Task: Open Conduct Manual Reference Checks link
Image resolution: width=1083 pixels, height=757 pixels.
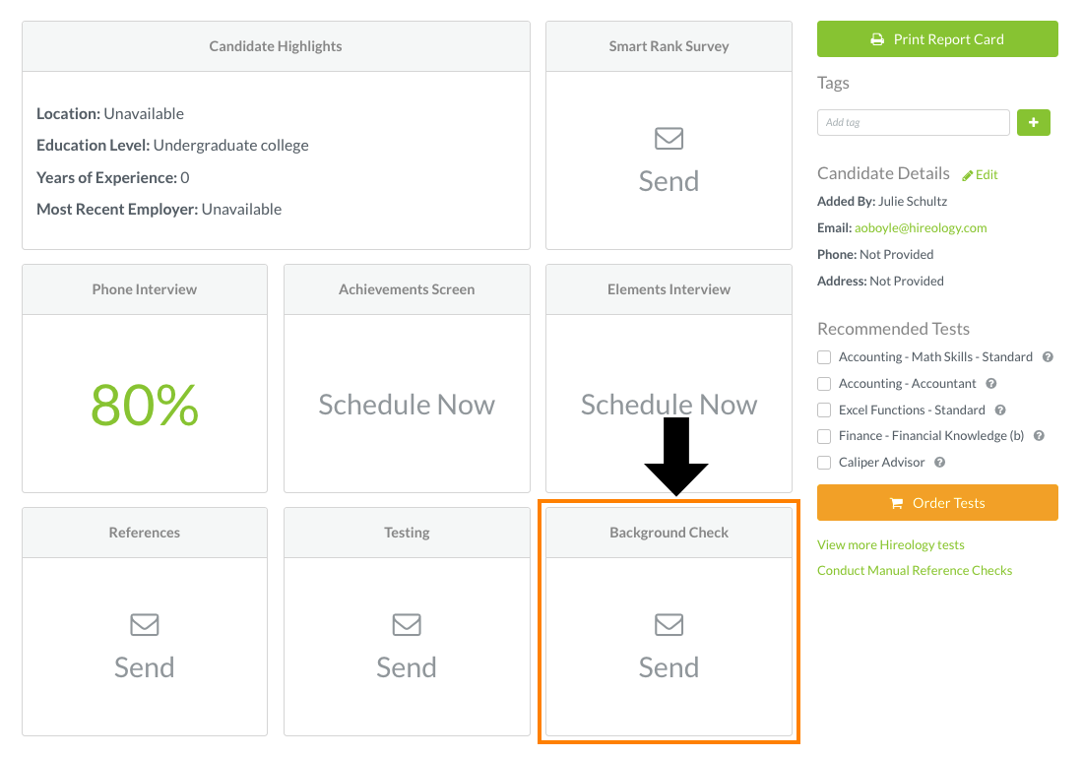Action: (x=915, y=571)
